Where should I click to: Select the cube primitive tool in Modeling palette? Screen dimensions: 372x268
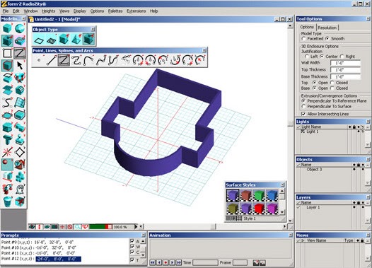point(7,28)
